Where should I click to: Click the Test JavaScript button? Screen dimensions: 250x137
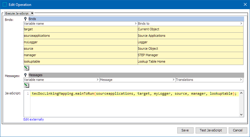point(211,130)
